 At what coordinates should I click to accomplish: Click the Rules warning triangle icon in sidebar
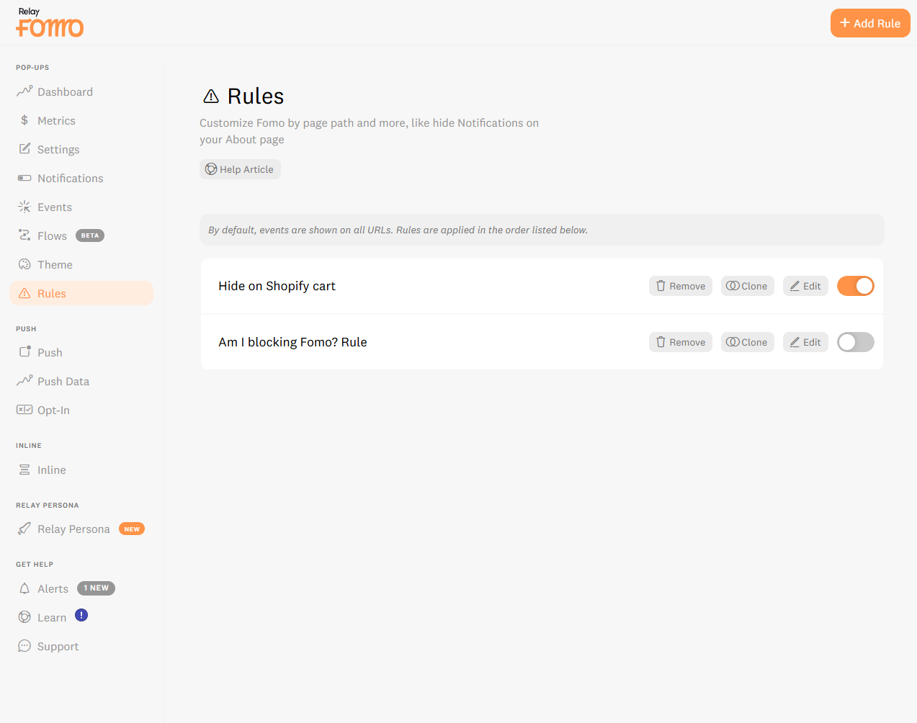[24, 293]
